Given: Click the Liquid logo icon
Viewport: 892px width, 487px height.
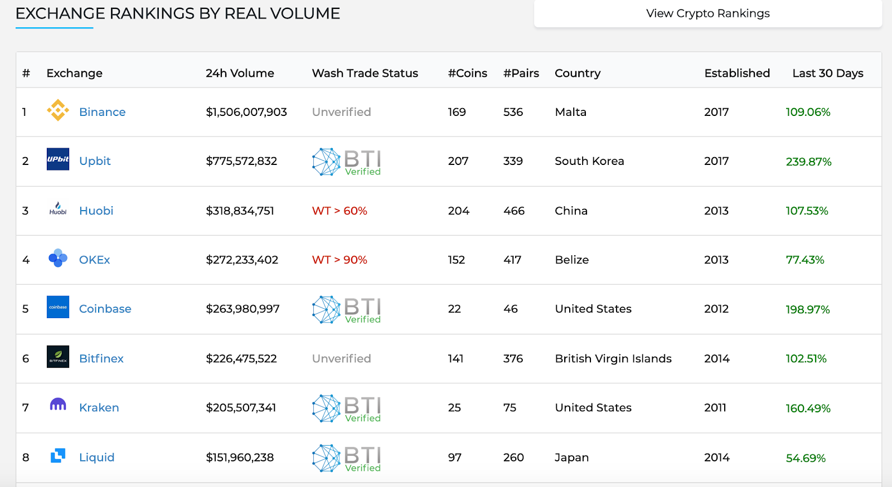Looking at the screenshot, I should click(58, 456).
